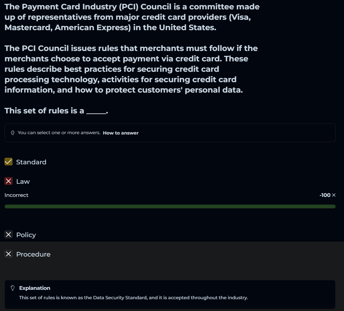
Task: Click the Explanation heading
Action: [35, 288]
